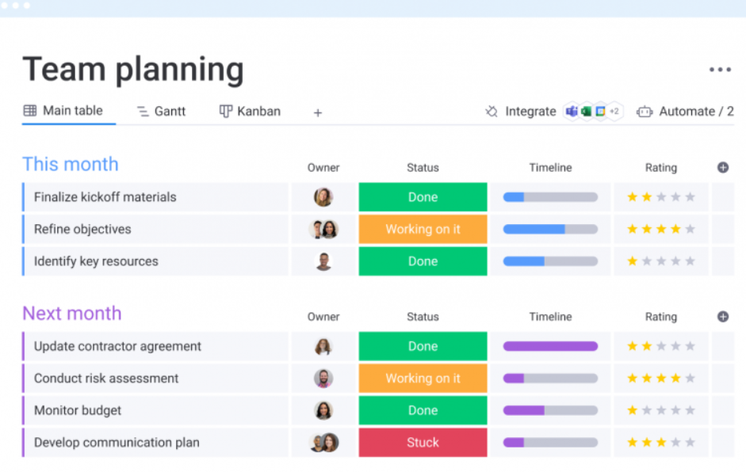
Task: Click the plus icon to add view
Action: coord(318,112)
